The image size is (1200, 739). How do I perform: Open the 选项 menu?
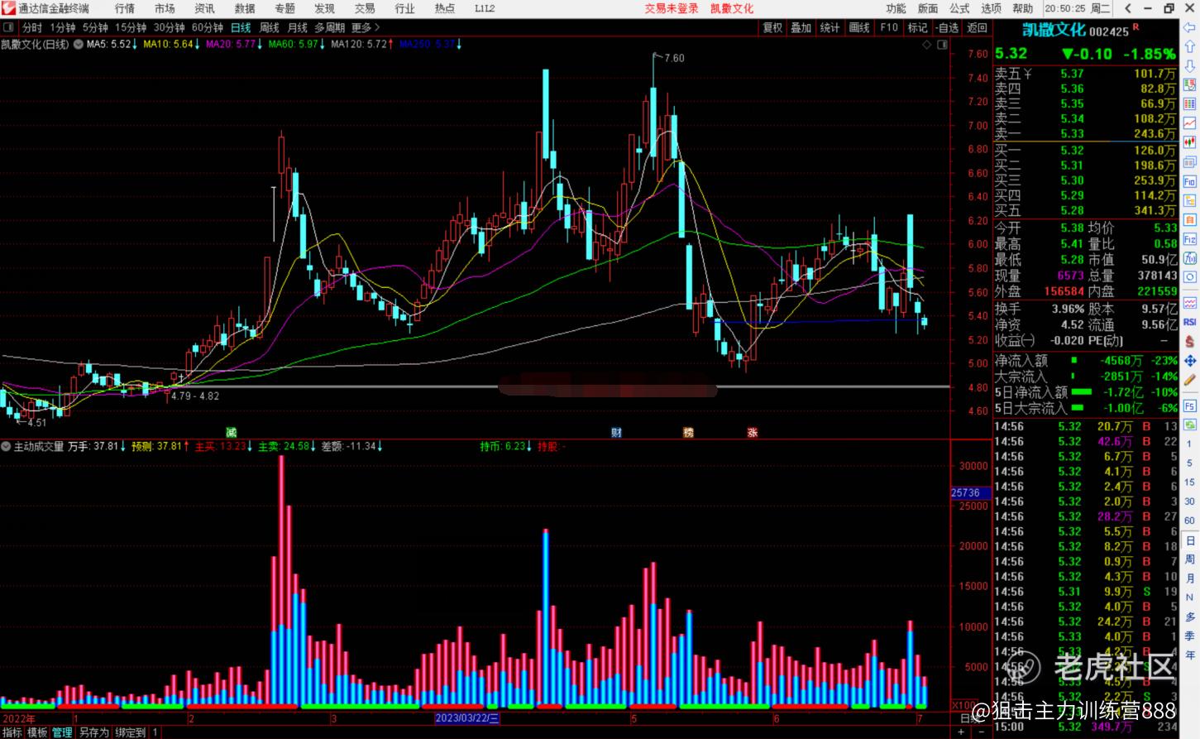(991, 8)
